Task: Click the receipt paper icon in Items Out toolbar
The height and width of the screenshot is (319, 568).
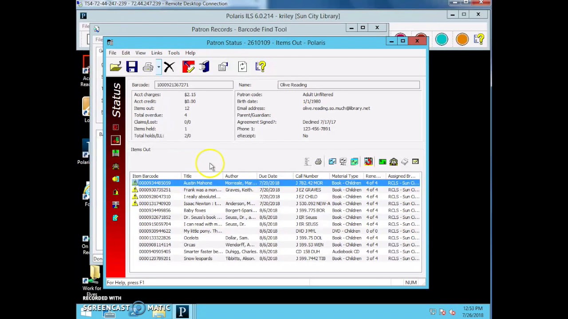Action: click(405, 162)
